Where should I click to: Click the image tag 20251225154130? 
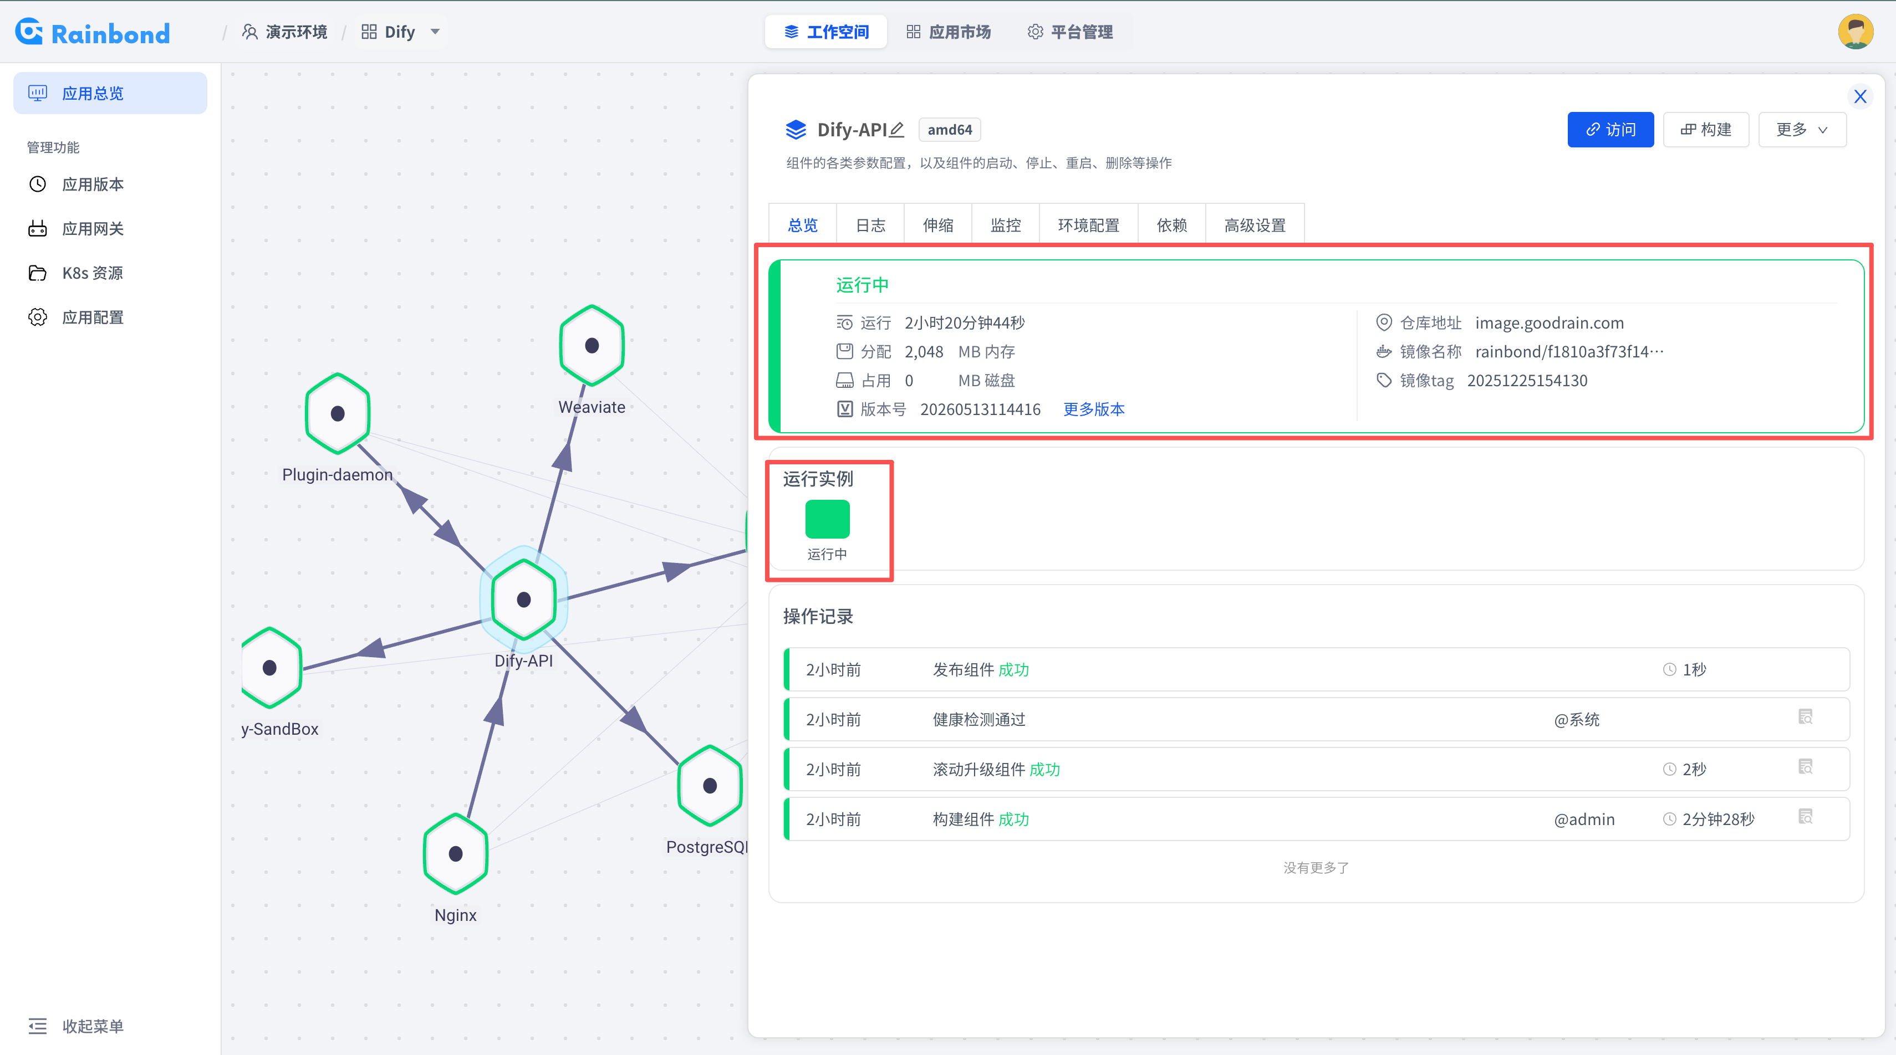point(1527,380)
